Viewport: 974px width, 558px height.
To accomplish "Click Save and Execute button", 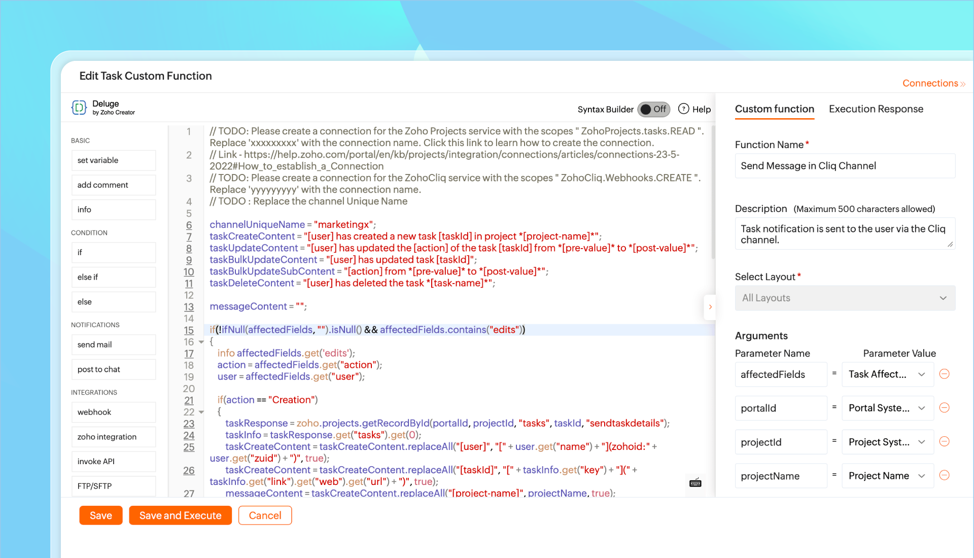I will pos(180,515).
